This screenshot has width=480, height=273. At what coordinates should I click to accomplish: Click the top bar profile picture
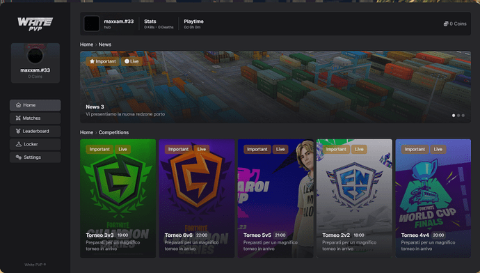coord(92,24)
